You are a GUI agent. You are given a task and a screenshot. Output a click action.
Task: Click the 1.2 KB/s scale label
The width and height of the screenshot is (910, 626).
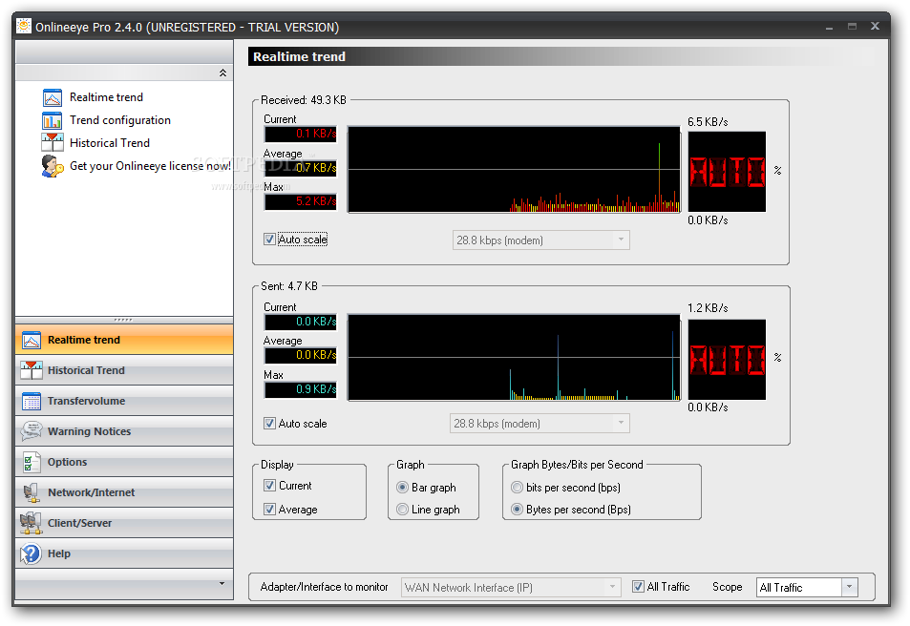pyautogui.click(x=708, y=308)
